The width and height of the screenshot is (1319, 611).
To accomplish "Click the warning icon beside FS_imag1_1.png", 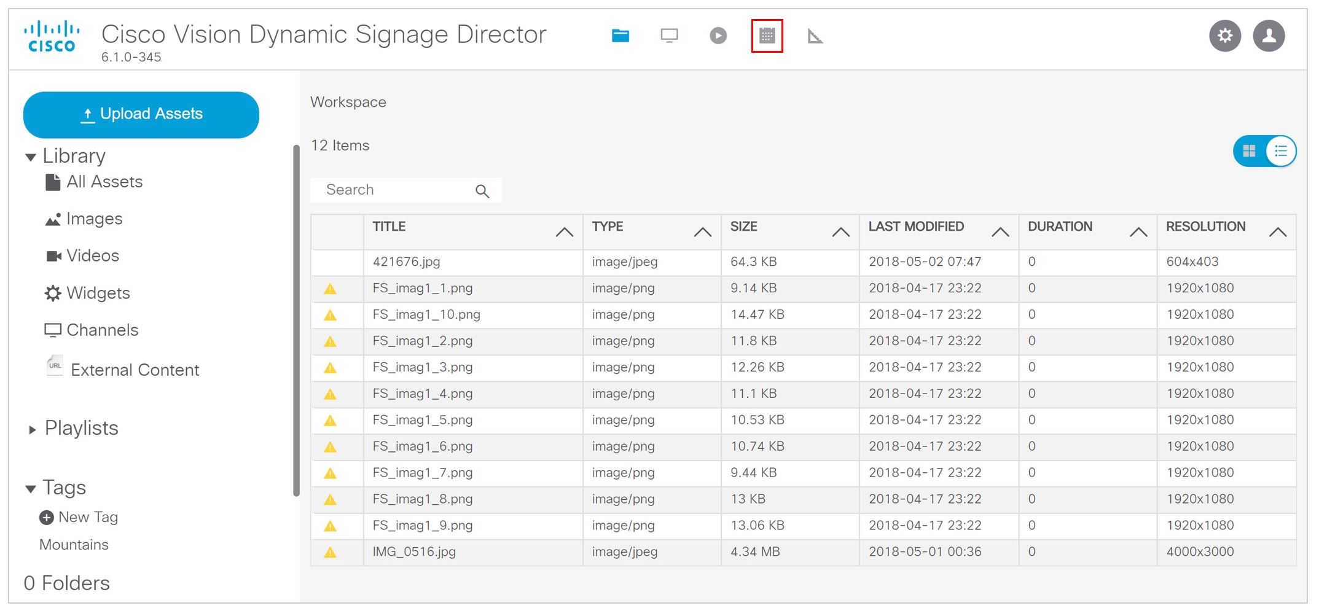I will tap(330, 288).
